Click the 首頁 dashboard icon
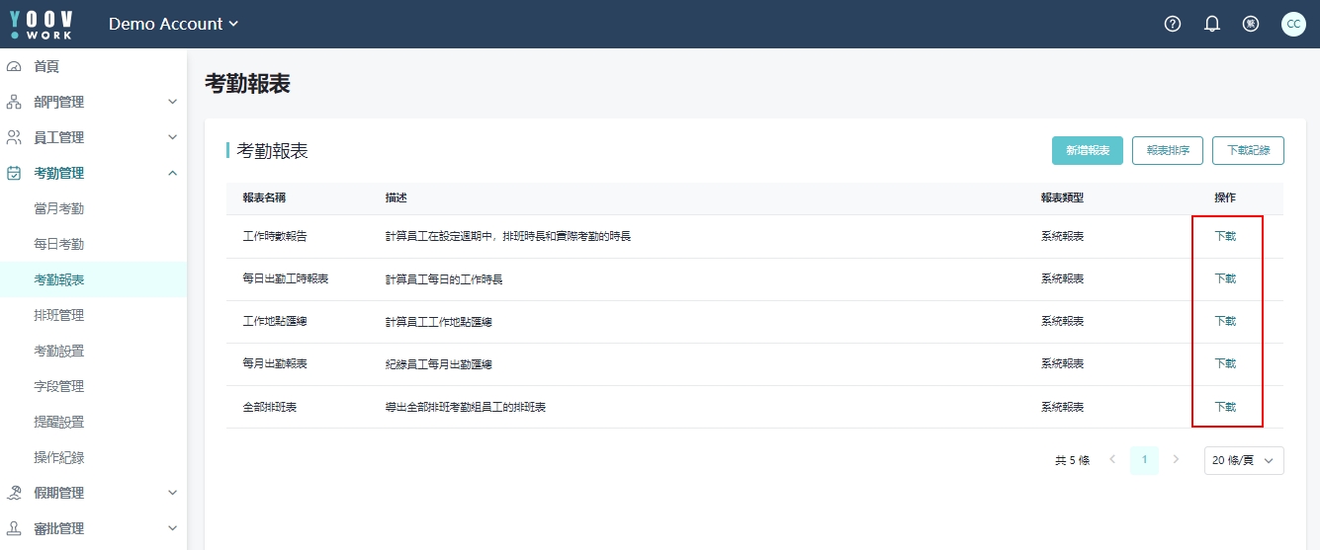The width and height of the screenshot is (1320, 550). [x=14, y=66]
